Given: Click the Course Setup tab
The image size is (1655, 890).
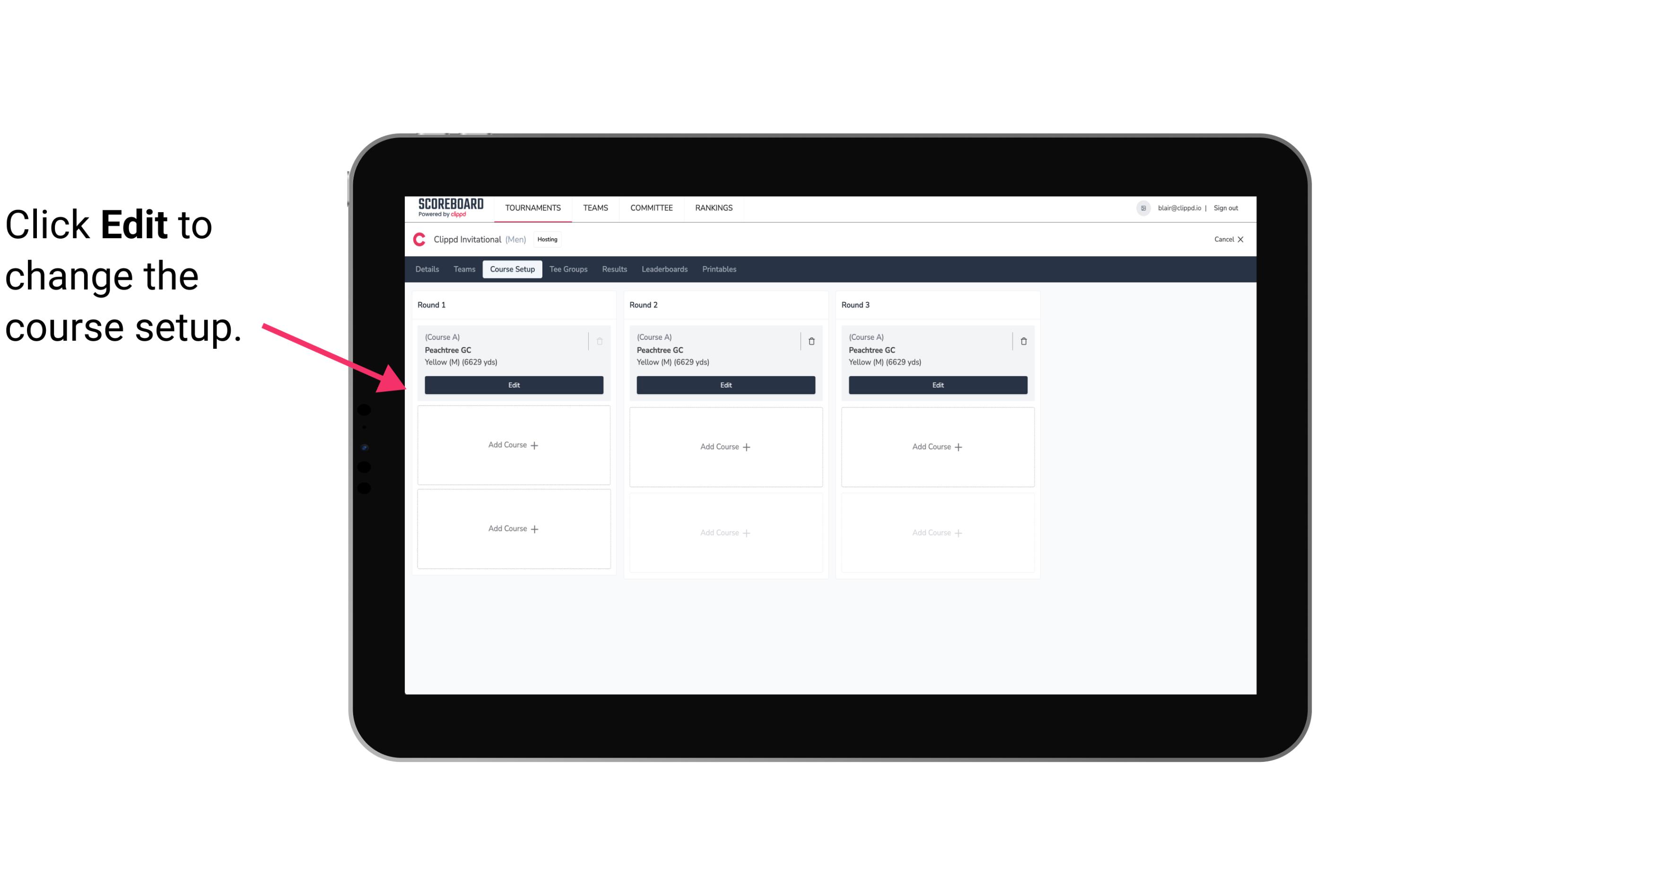Looking at the screenshot, I should click(x=511, y=268).
